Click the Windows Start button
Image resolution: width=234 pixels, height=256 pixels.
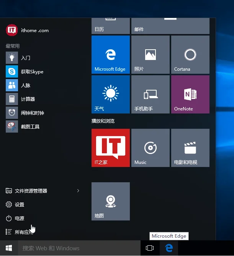[9, 248]
